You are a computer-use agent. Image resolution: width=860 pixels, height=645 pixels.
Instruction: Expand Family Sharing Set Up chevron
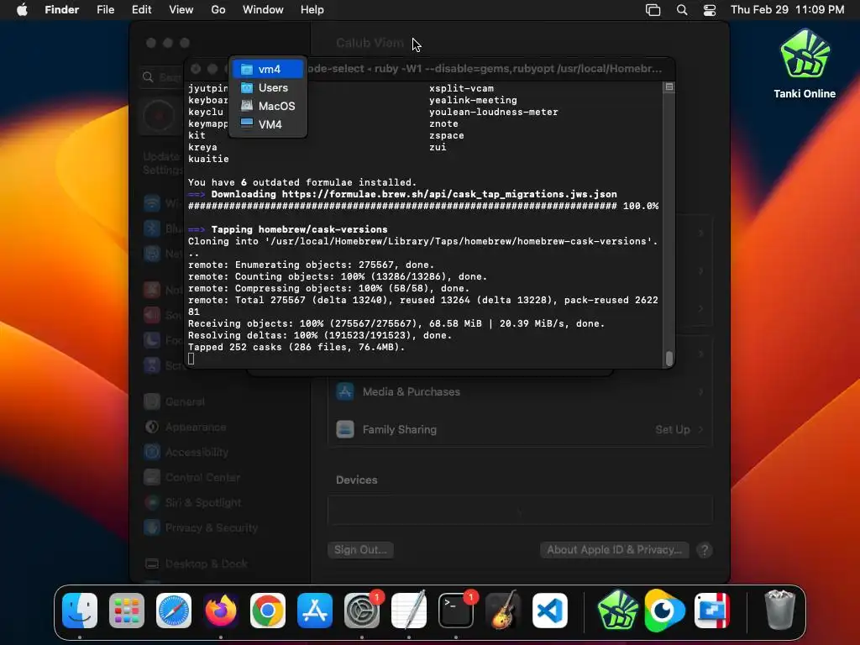point(701,429)
